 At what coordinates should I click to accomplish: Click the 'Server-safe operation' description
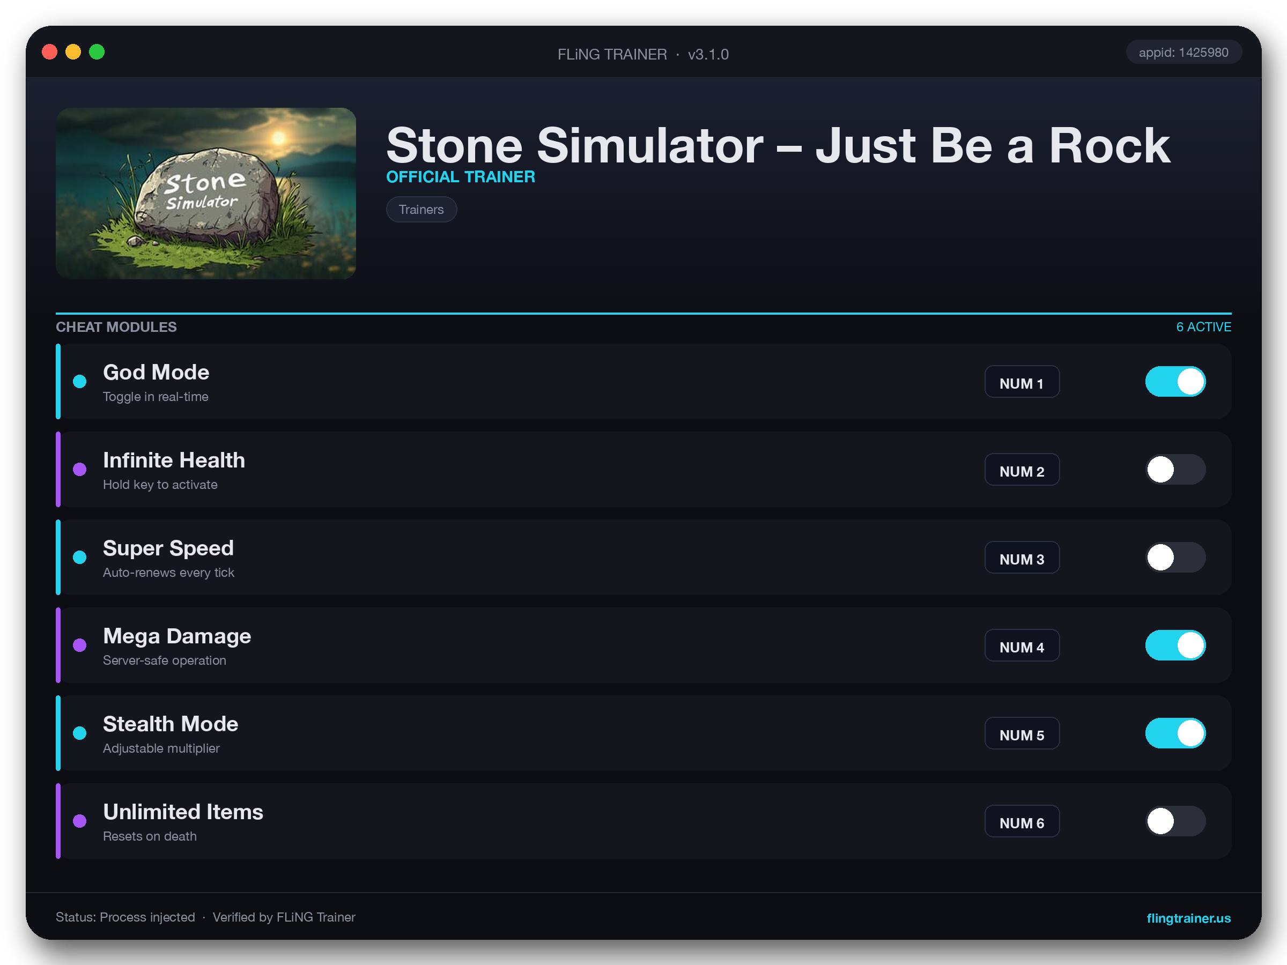coord(164,660)
